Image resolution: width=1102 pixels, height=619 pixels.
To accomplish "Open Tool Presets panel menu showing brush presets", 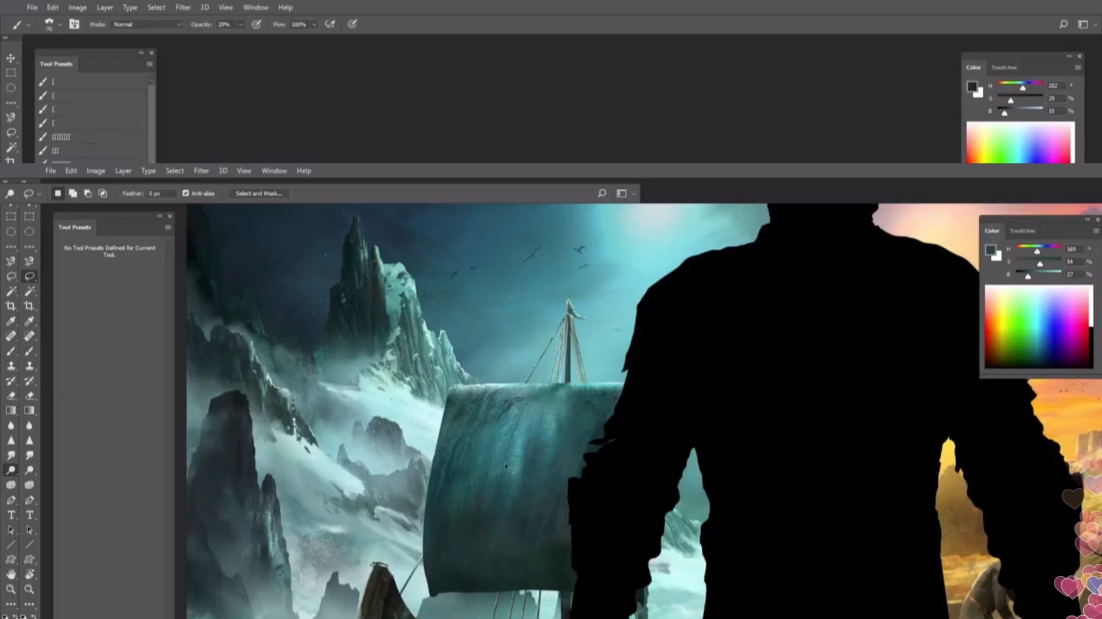I will (150, 64).
